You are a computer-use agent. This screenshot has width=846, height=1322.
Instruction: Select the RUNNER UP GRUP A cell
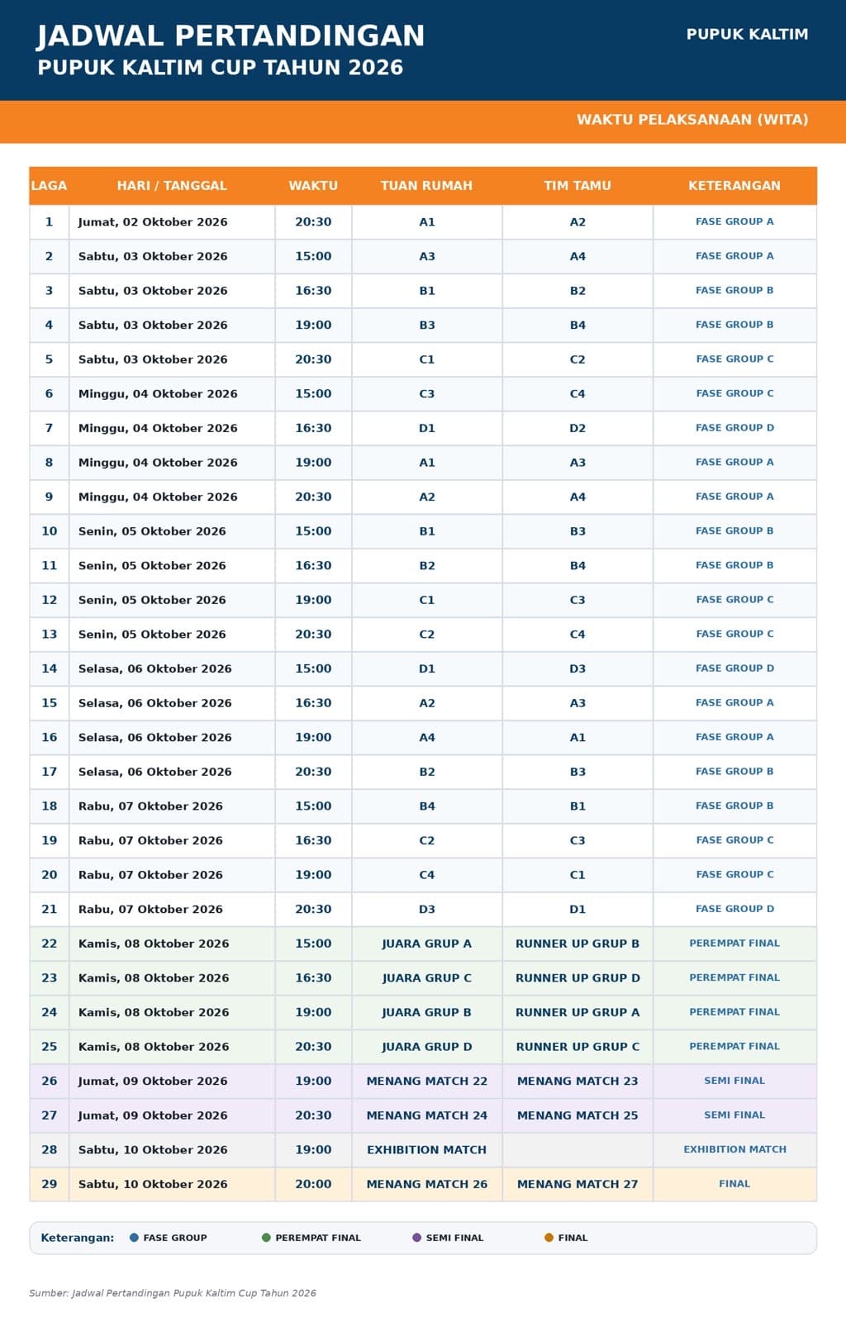pyautogui.click(x=577, y=1012)
